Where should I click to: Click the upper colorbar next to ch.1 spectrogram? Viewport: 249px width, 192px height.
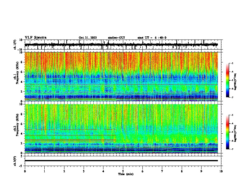point(228,80)
